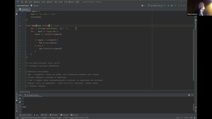
Task: Open the File menu
Action: click(x=22, y=2)
